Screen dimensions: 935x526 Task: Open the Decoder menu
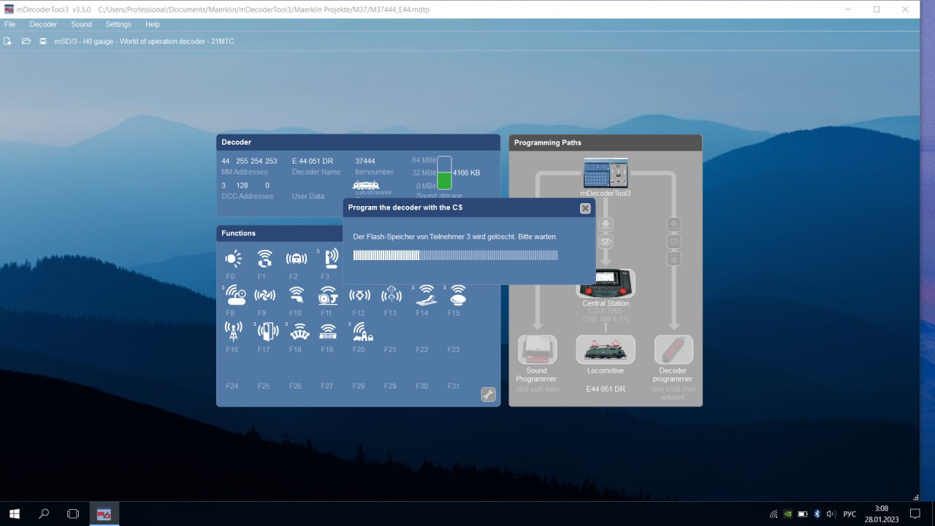coord(43,24)
